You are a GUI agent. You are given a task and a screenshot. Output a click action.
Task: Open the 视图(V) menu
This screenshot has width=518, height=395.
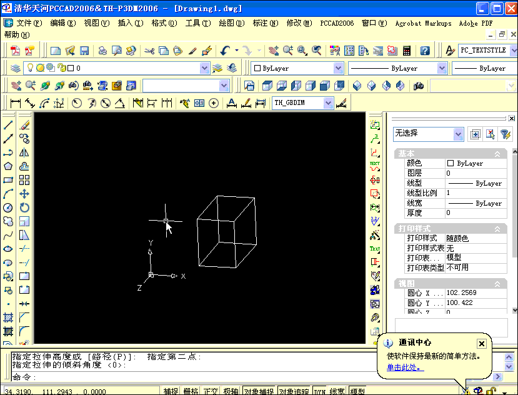(96, 23)
